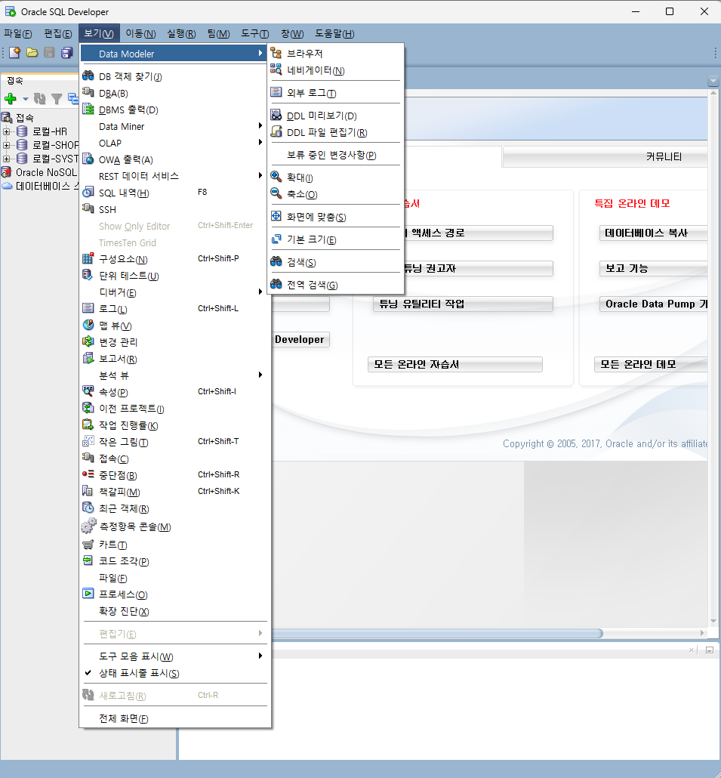Open 네비게이터 in Data Modeler submenu
Viewport: 721px width, 778px height.
coord(336,70)
